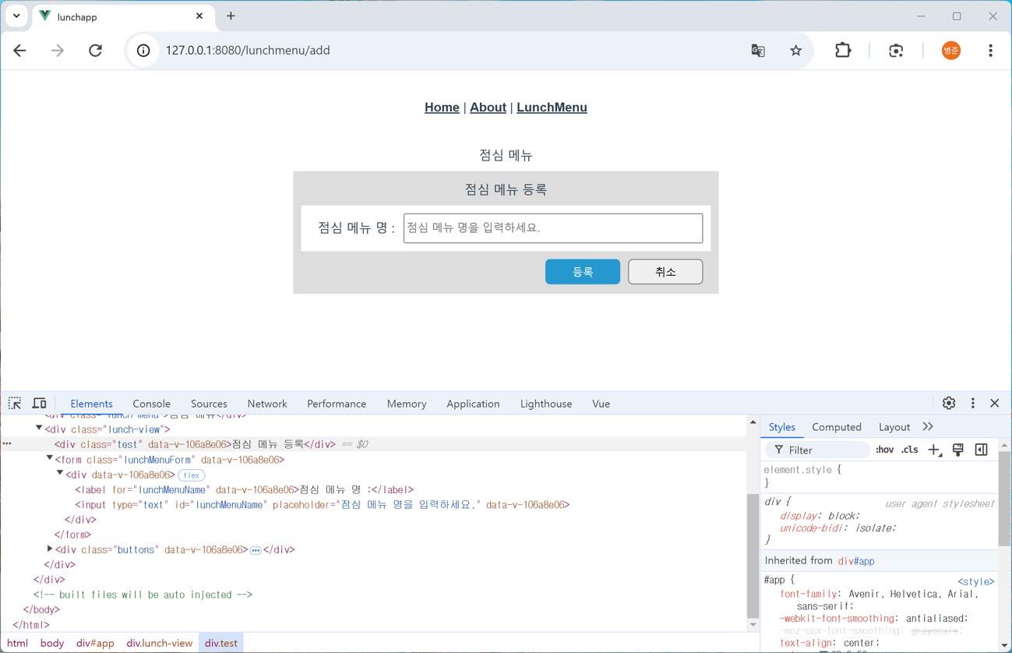The height and width of the screenshot is (653, 1012).
Task: Click the Home navigation link
Action: 442,108
